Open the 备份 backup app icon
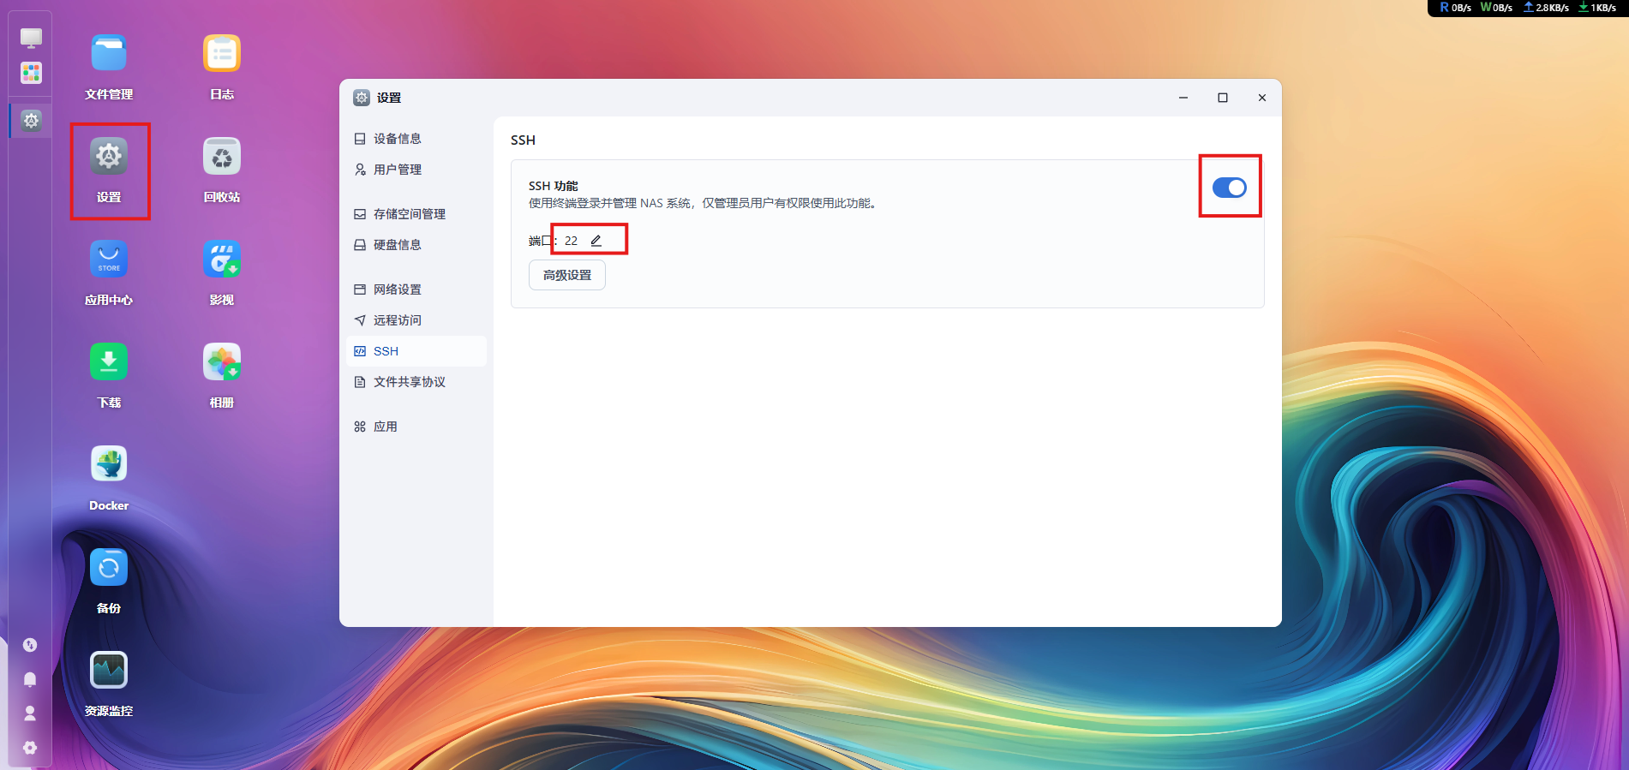This screenshot has width=1629, height=770. pyautogui.click(x=109, y=568)
